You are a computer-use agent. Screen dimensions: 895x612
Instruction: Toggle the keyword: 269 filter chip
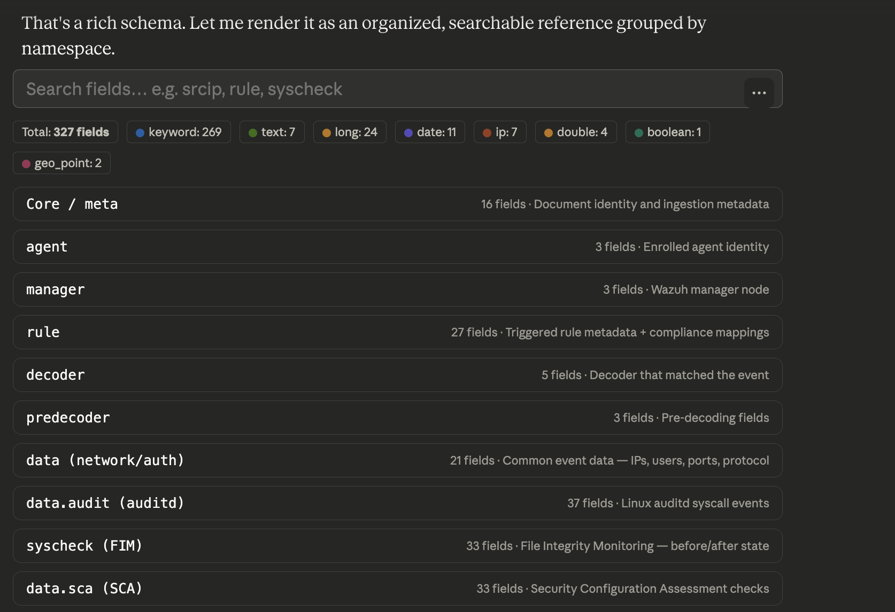tap(179, 132)
